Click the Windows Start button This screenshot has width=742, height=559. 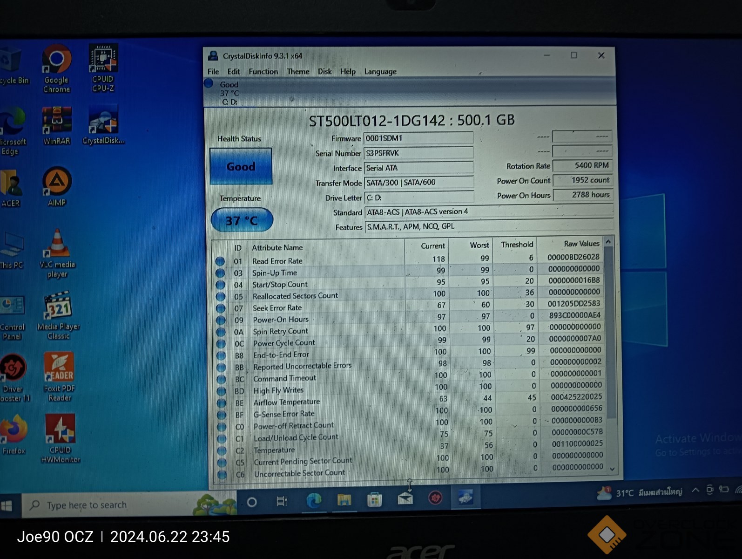6,506
